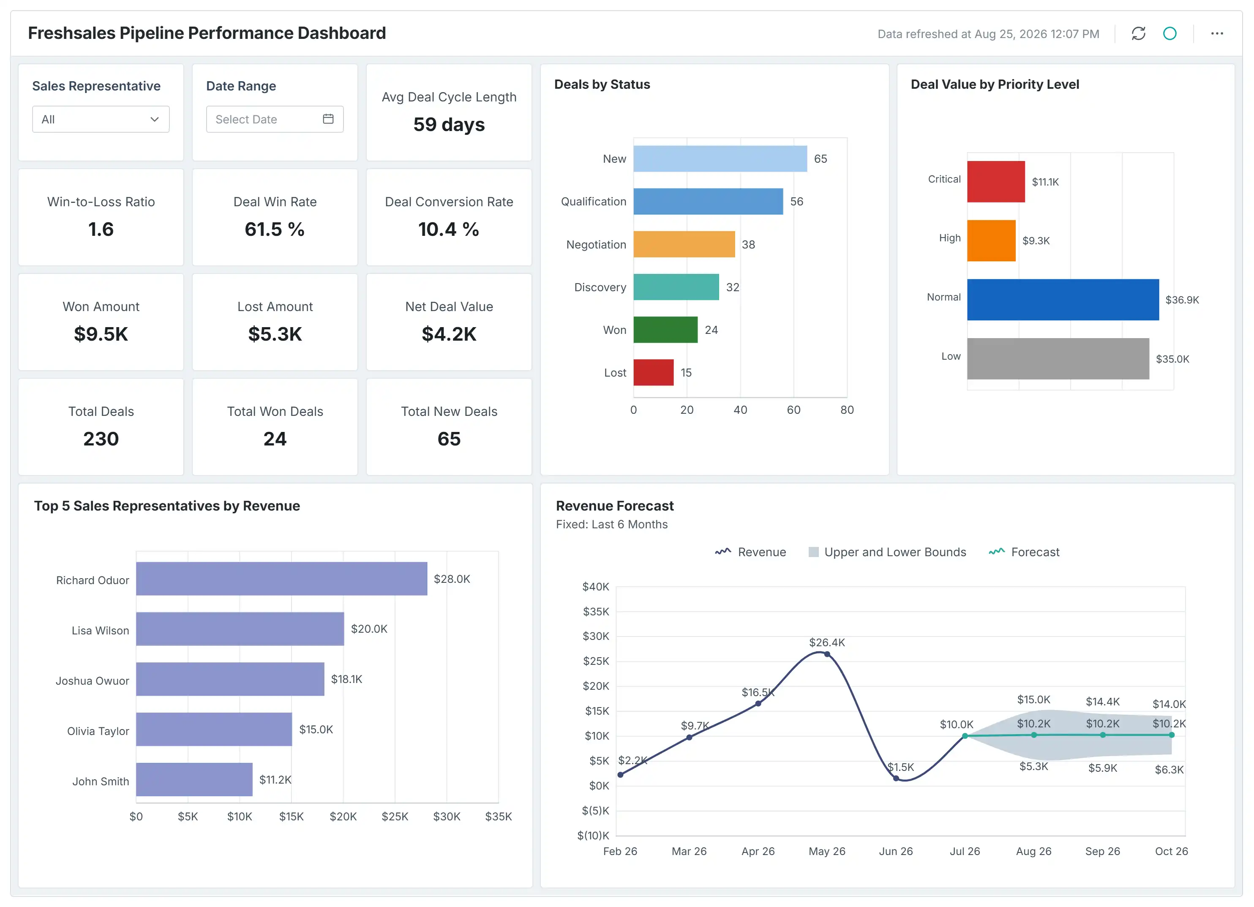This screenshot has width=1254, height=907.
Task: Click the Normal priority bar
Action: (1063, 300)
